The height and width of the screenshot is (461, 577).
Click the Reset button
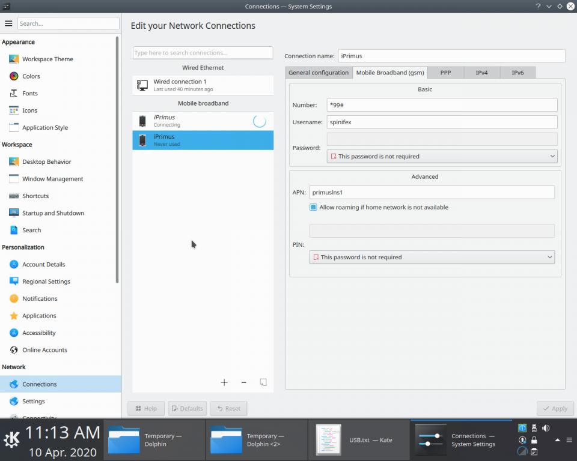[x=228, y=408]
